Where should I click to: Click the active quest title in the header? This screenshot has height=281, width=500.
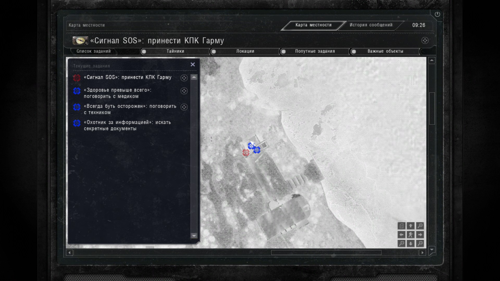point(157,41)
